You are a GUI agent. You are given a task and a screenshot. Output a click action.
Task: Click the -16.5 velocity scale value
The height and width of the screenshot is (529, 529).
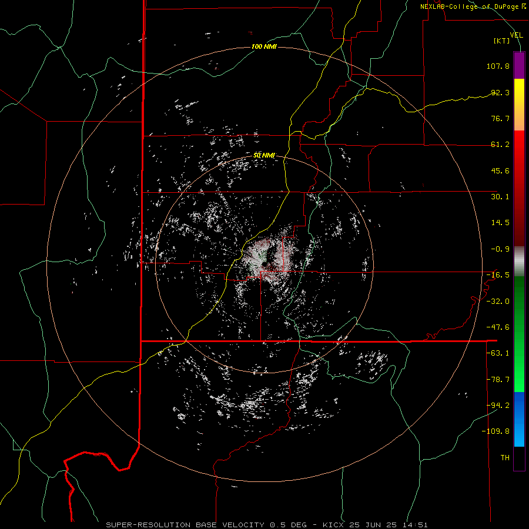click(x=498, y=275)
